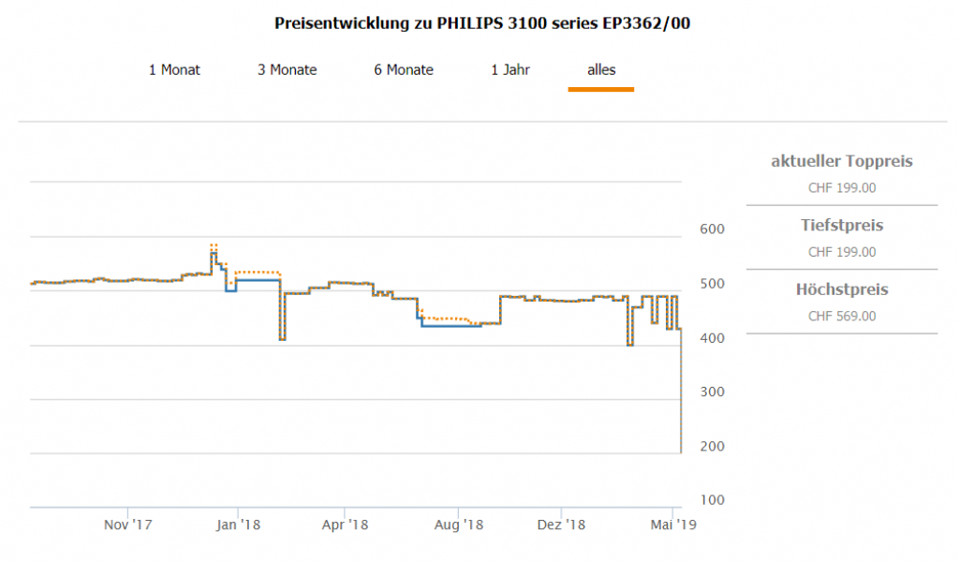Screen dimensions: 959x562
Task: Click the Höchstpreis label
Action: tap(841, 289)
